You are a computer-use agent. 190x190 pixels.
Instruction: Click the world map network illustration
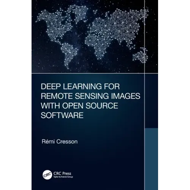click(x=92, y=36)
